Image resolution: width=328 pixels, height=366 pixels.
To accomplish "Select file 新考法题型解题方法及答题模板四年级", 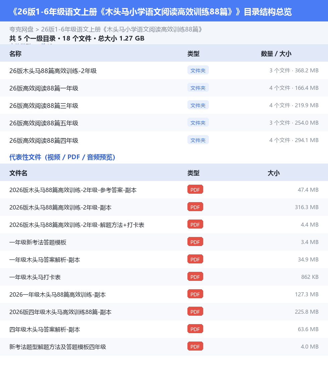I will tap(58, 347).
